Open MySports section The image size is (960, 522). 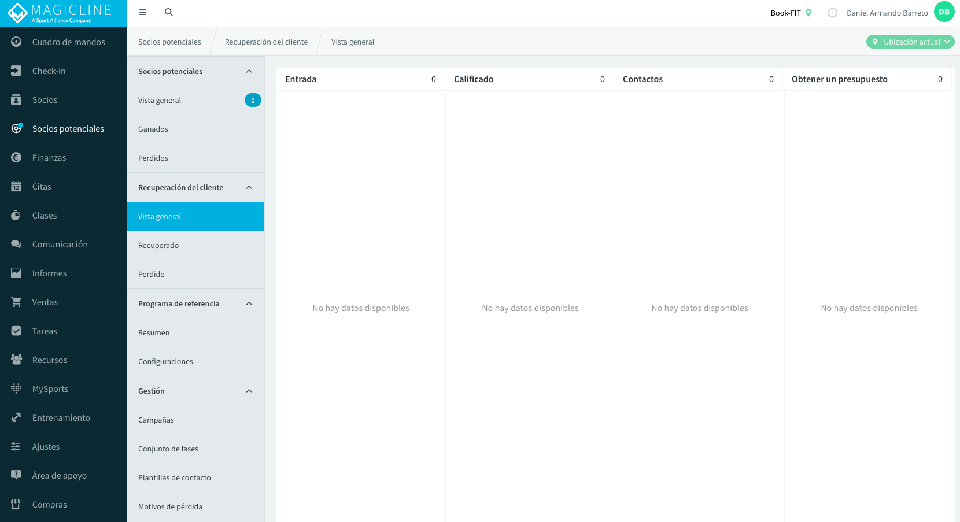[63, 388]
